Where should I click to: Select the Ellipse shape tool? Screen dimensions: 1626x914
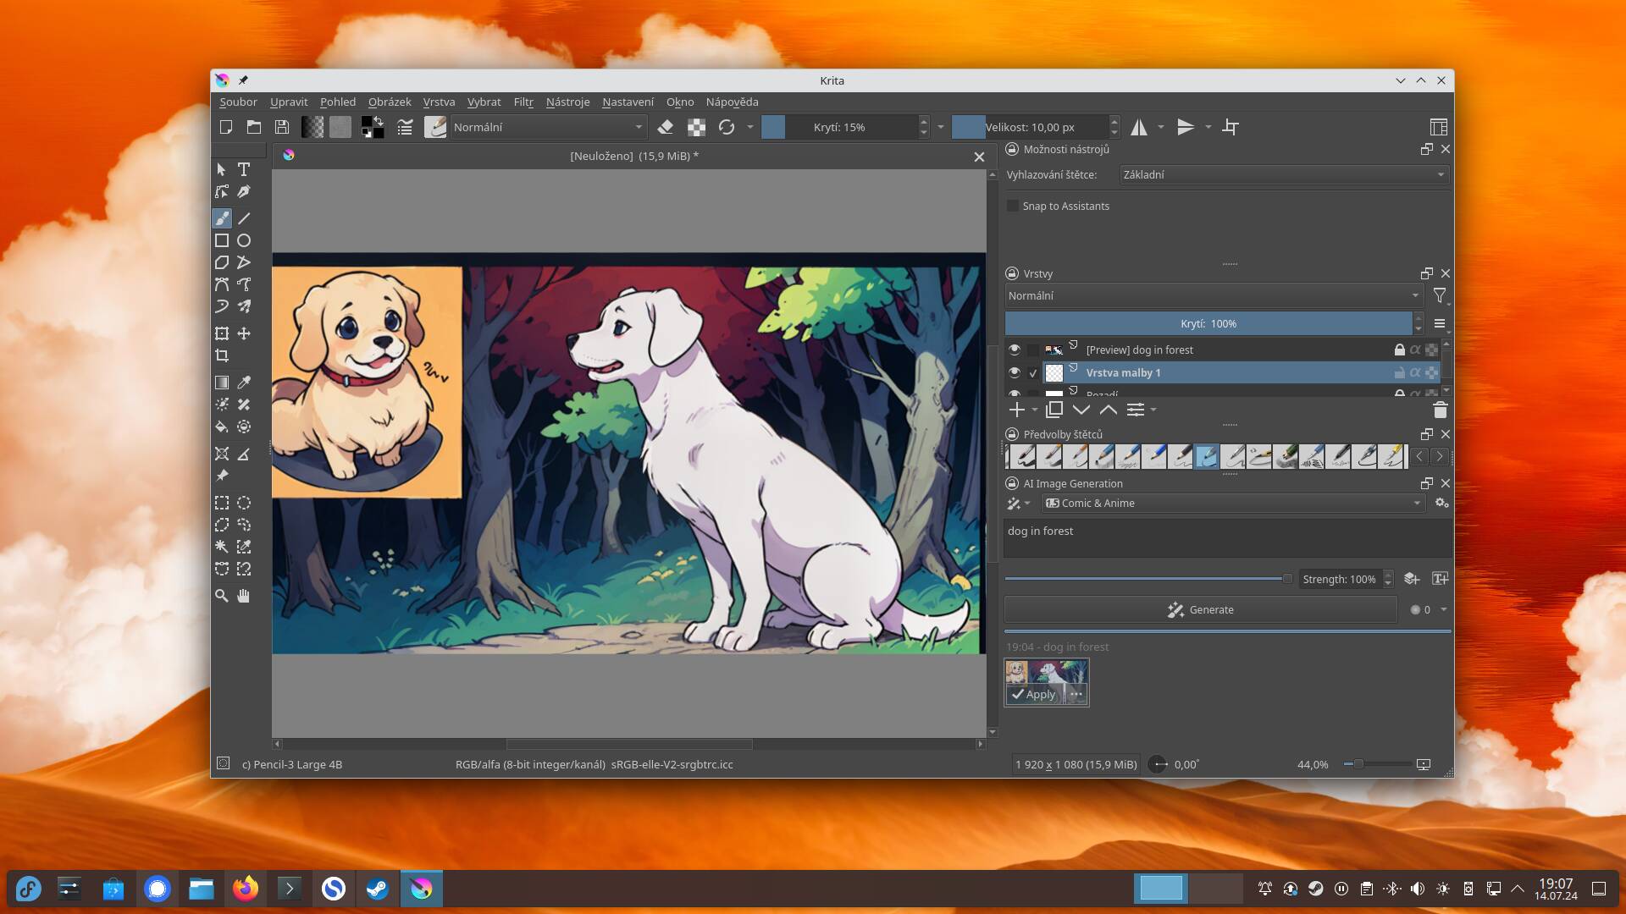point(244,240)
